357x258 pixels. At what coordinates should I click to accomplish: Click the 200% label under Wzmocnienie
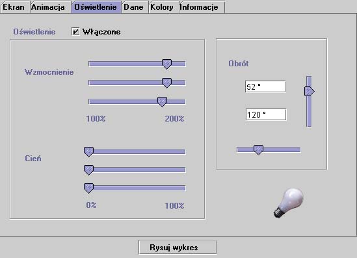(x=174, y=118)
